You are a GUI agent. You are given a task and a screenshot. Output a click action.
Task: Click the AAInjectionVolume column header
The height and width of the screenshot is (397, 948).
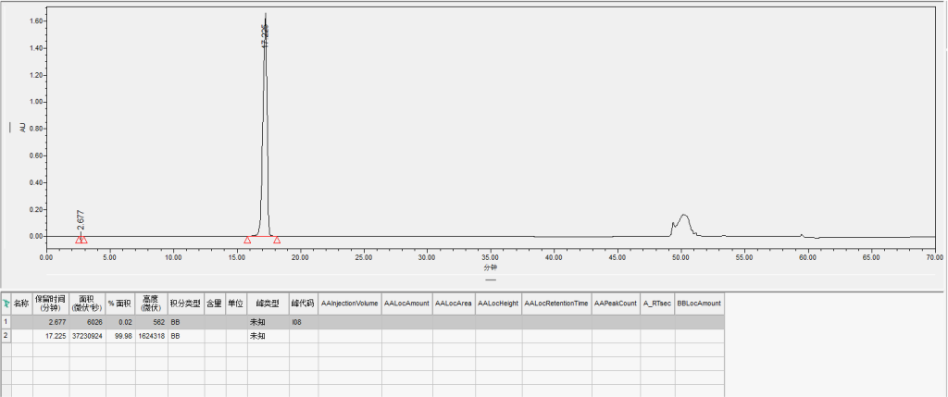(350, 303)
